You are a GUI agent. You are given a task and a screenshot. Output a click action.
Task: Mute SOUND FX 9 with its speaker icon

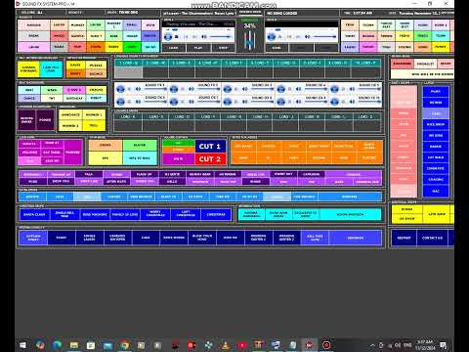click(x=298, y=102)
